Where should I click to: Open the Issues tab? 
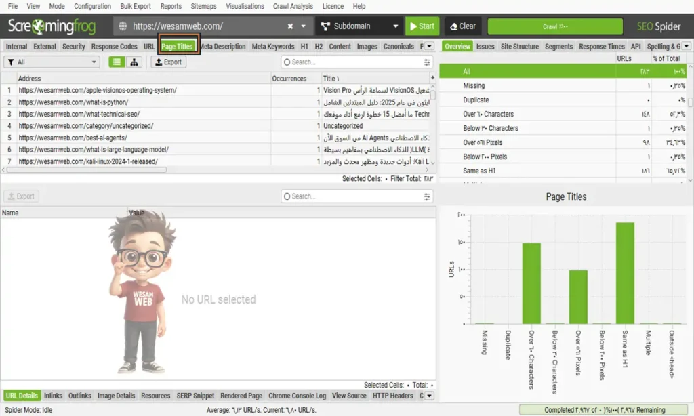tap(485, 47)
